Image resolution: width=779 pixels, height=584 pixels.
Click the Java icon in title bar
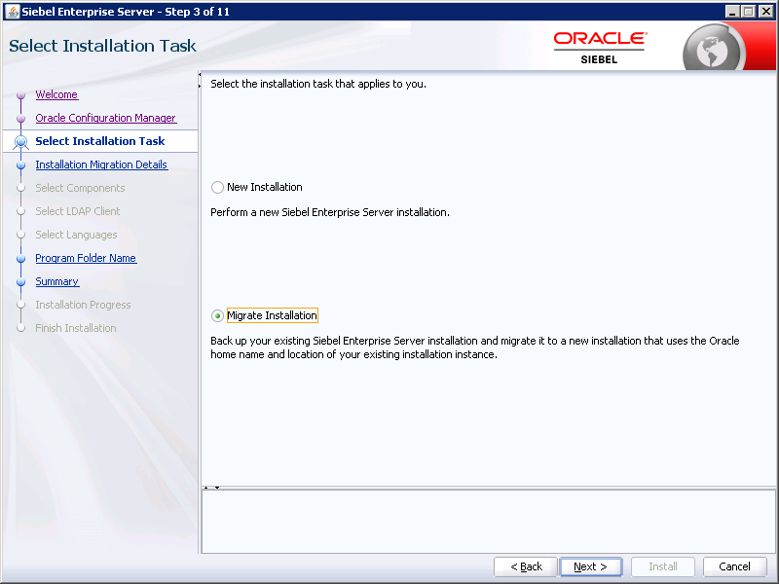pyautogui.click(x=12, y=11)
